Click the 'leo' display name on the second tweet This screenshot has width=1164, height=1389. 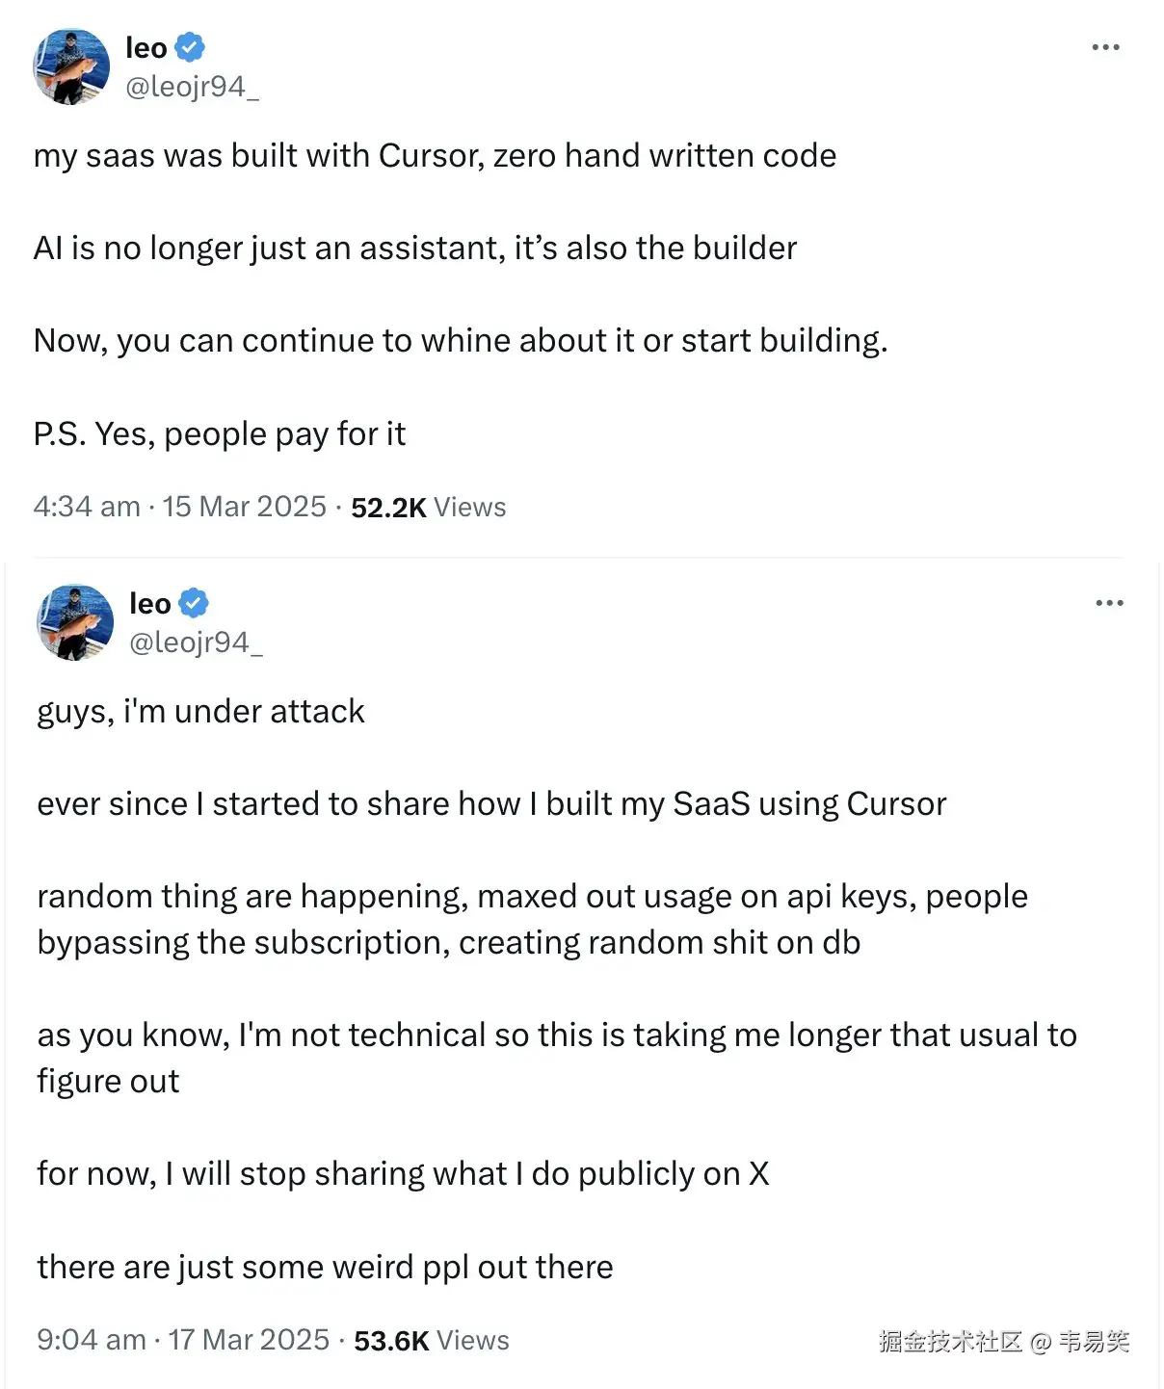[150, 603]
